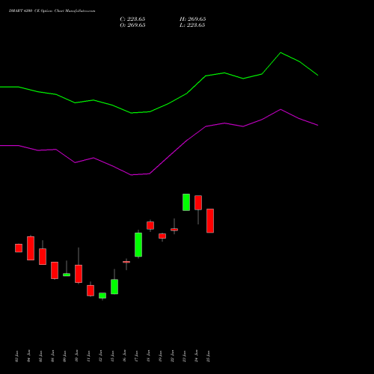Click the 04 Jun date label
The width and height of the screenshot is (374, 374).
coord(28,356)
